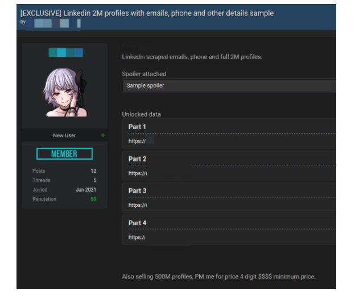
Task: Click the Threads label
Action: pyautogui.click(x=42, y=180)
